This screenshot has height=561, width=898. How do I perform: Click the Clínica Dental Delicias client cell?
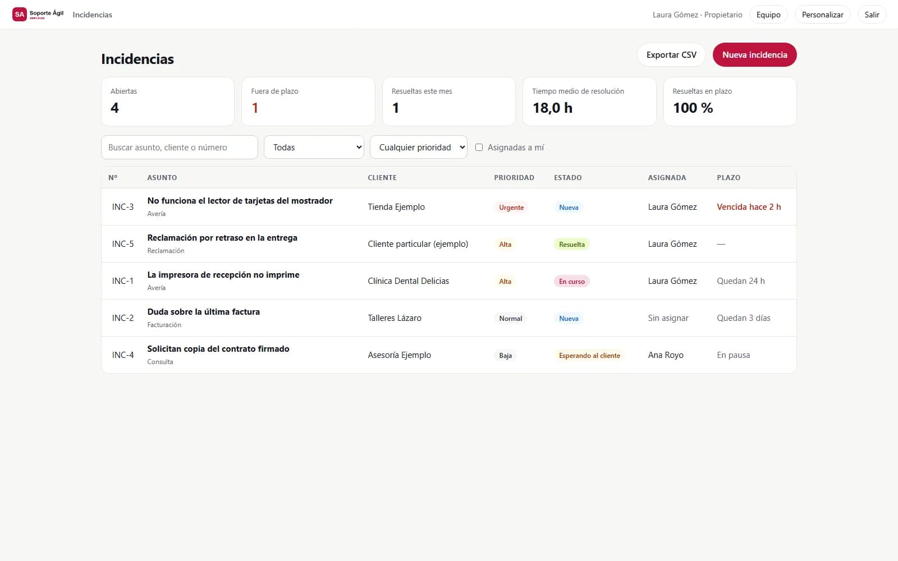409,281
